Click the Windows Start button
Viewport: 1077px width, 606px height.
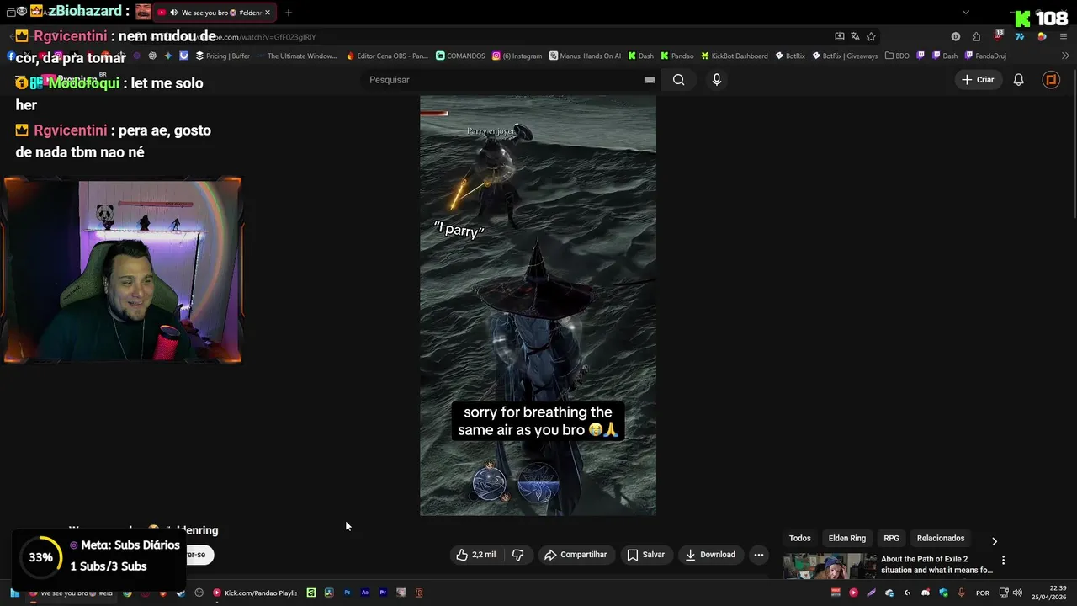click(14, 593)
